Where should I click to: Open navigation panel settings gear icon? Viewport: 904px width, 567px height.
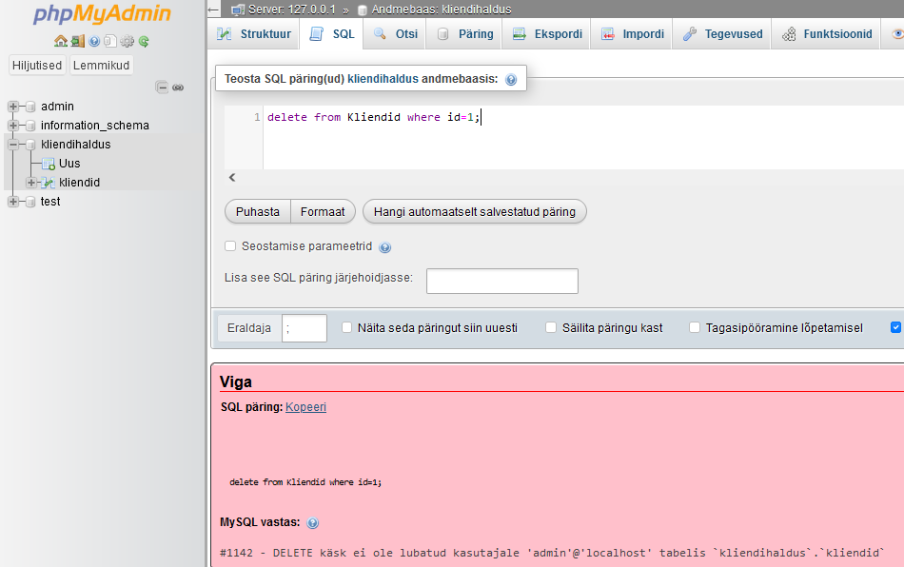(127, 41)
